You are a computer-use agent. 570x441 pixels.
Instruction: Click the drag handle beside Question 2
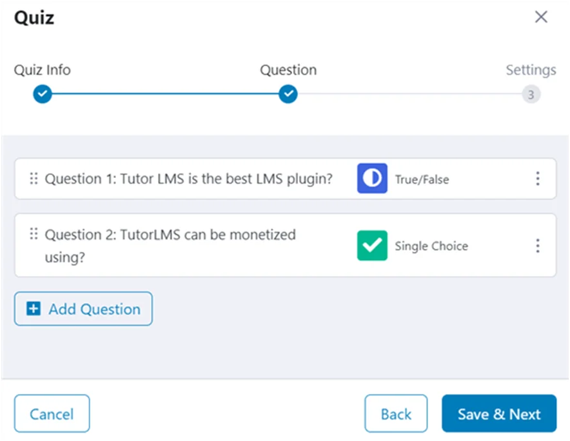34,235
